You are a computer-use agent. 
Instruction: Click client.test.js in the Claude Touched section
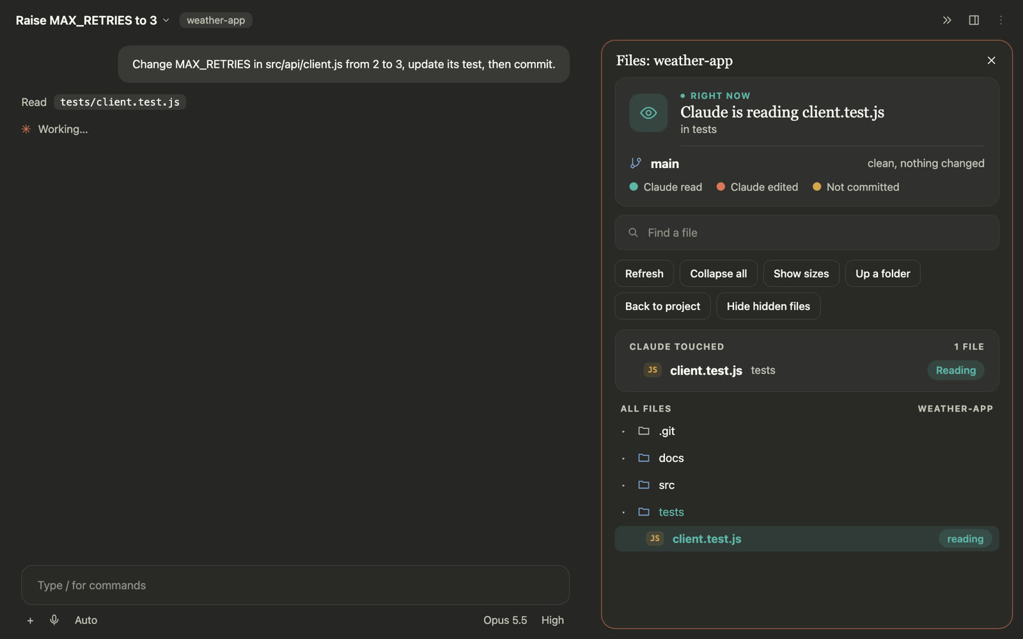pos(706,371)
